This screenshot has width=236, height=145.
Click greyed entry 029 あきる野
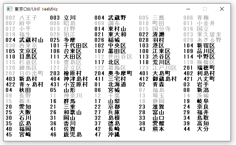(x=202, y=40)
